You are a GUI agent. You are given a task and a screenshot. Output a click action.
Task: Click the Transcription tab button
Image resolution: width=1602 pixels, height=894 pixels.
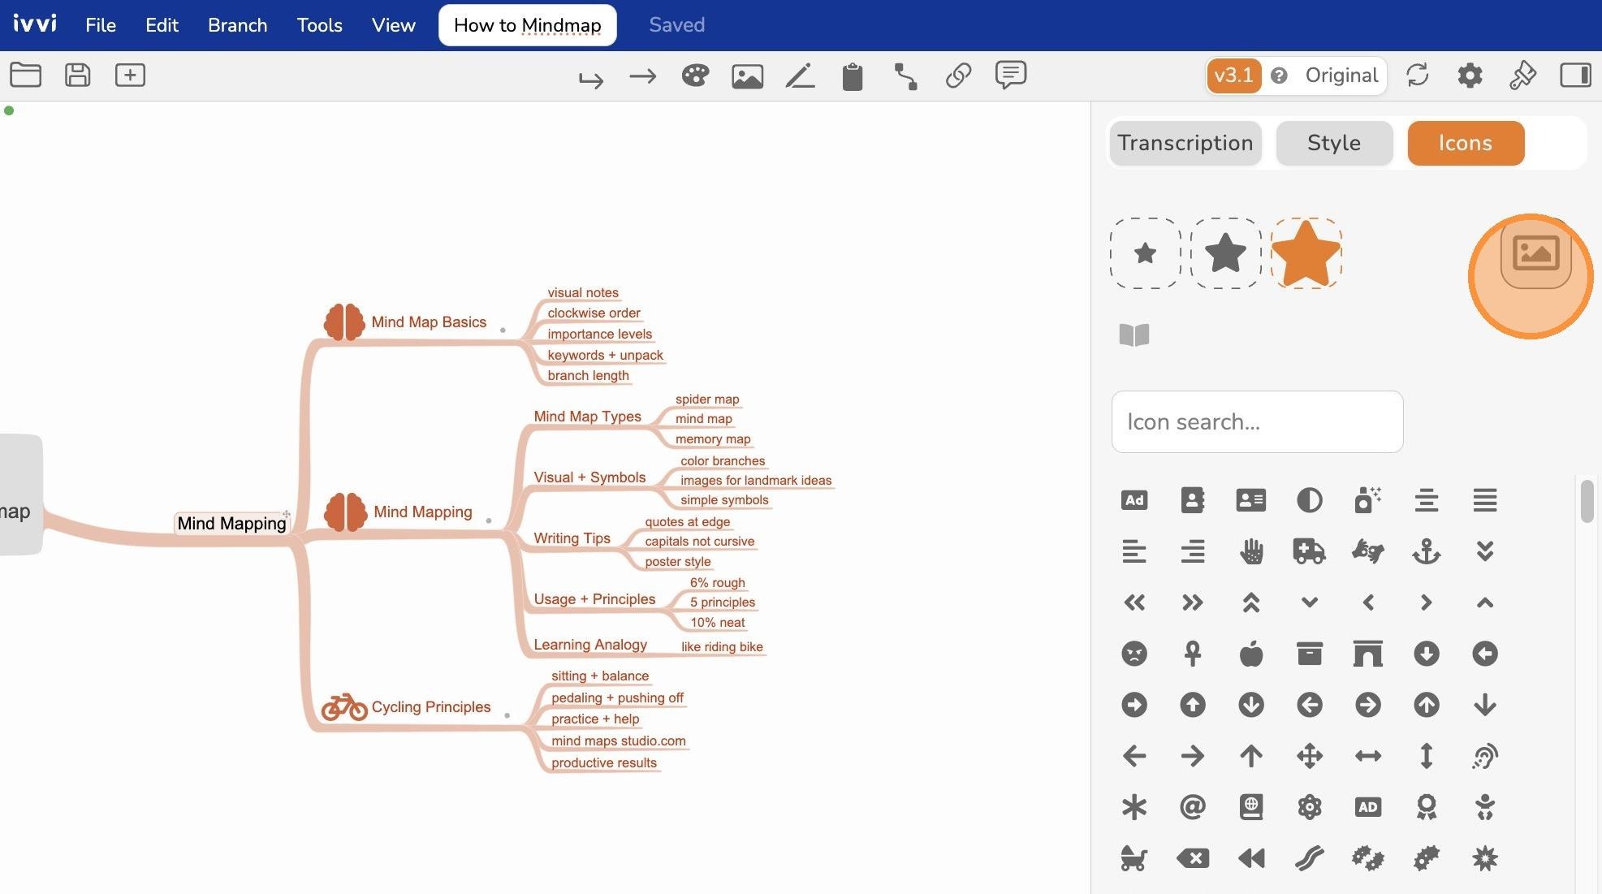pos(1185,143)
